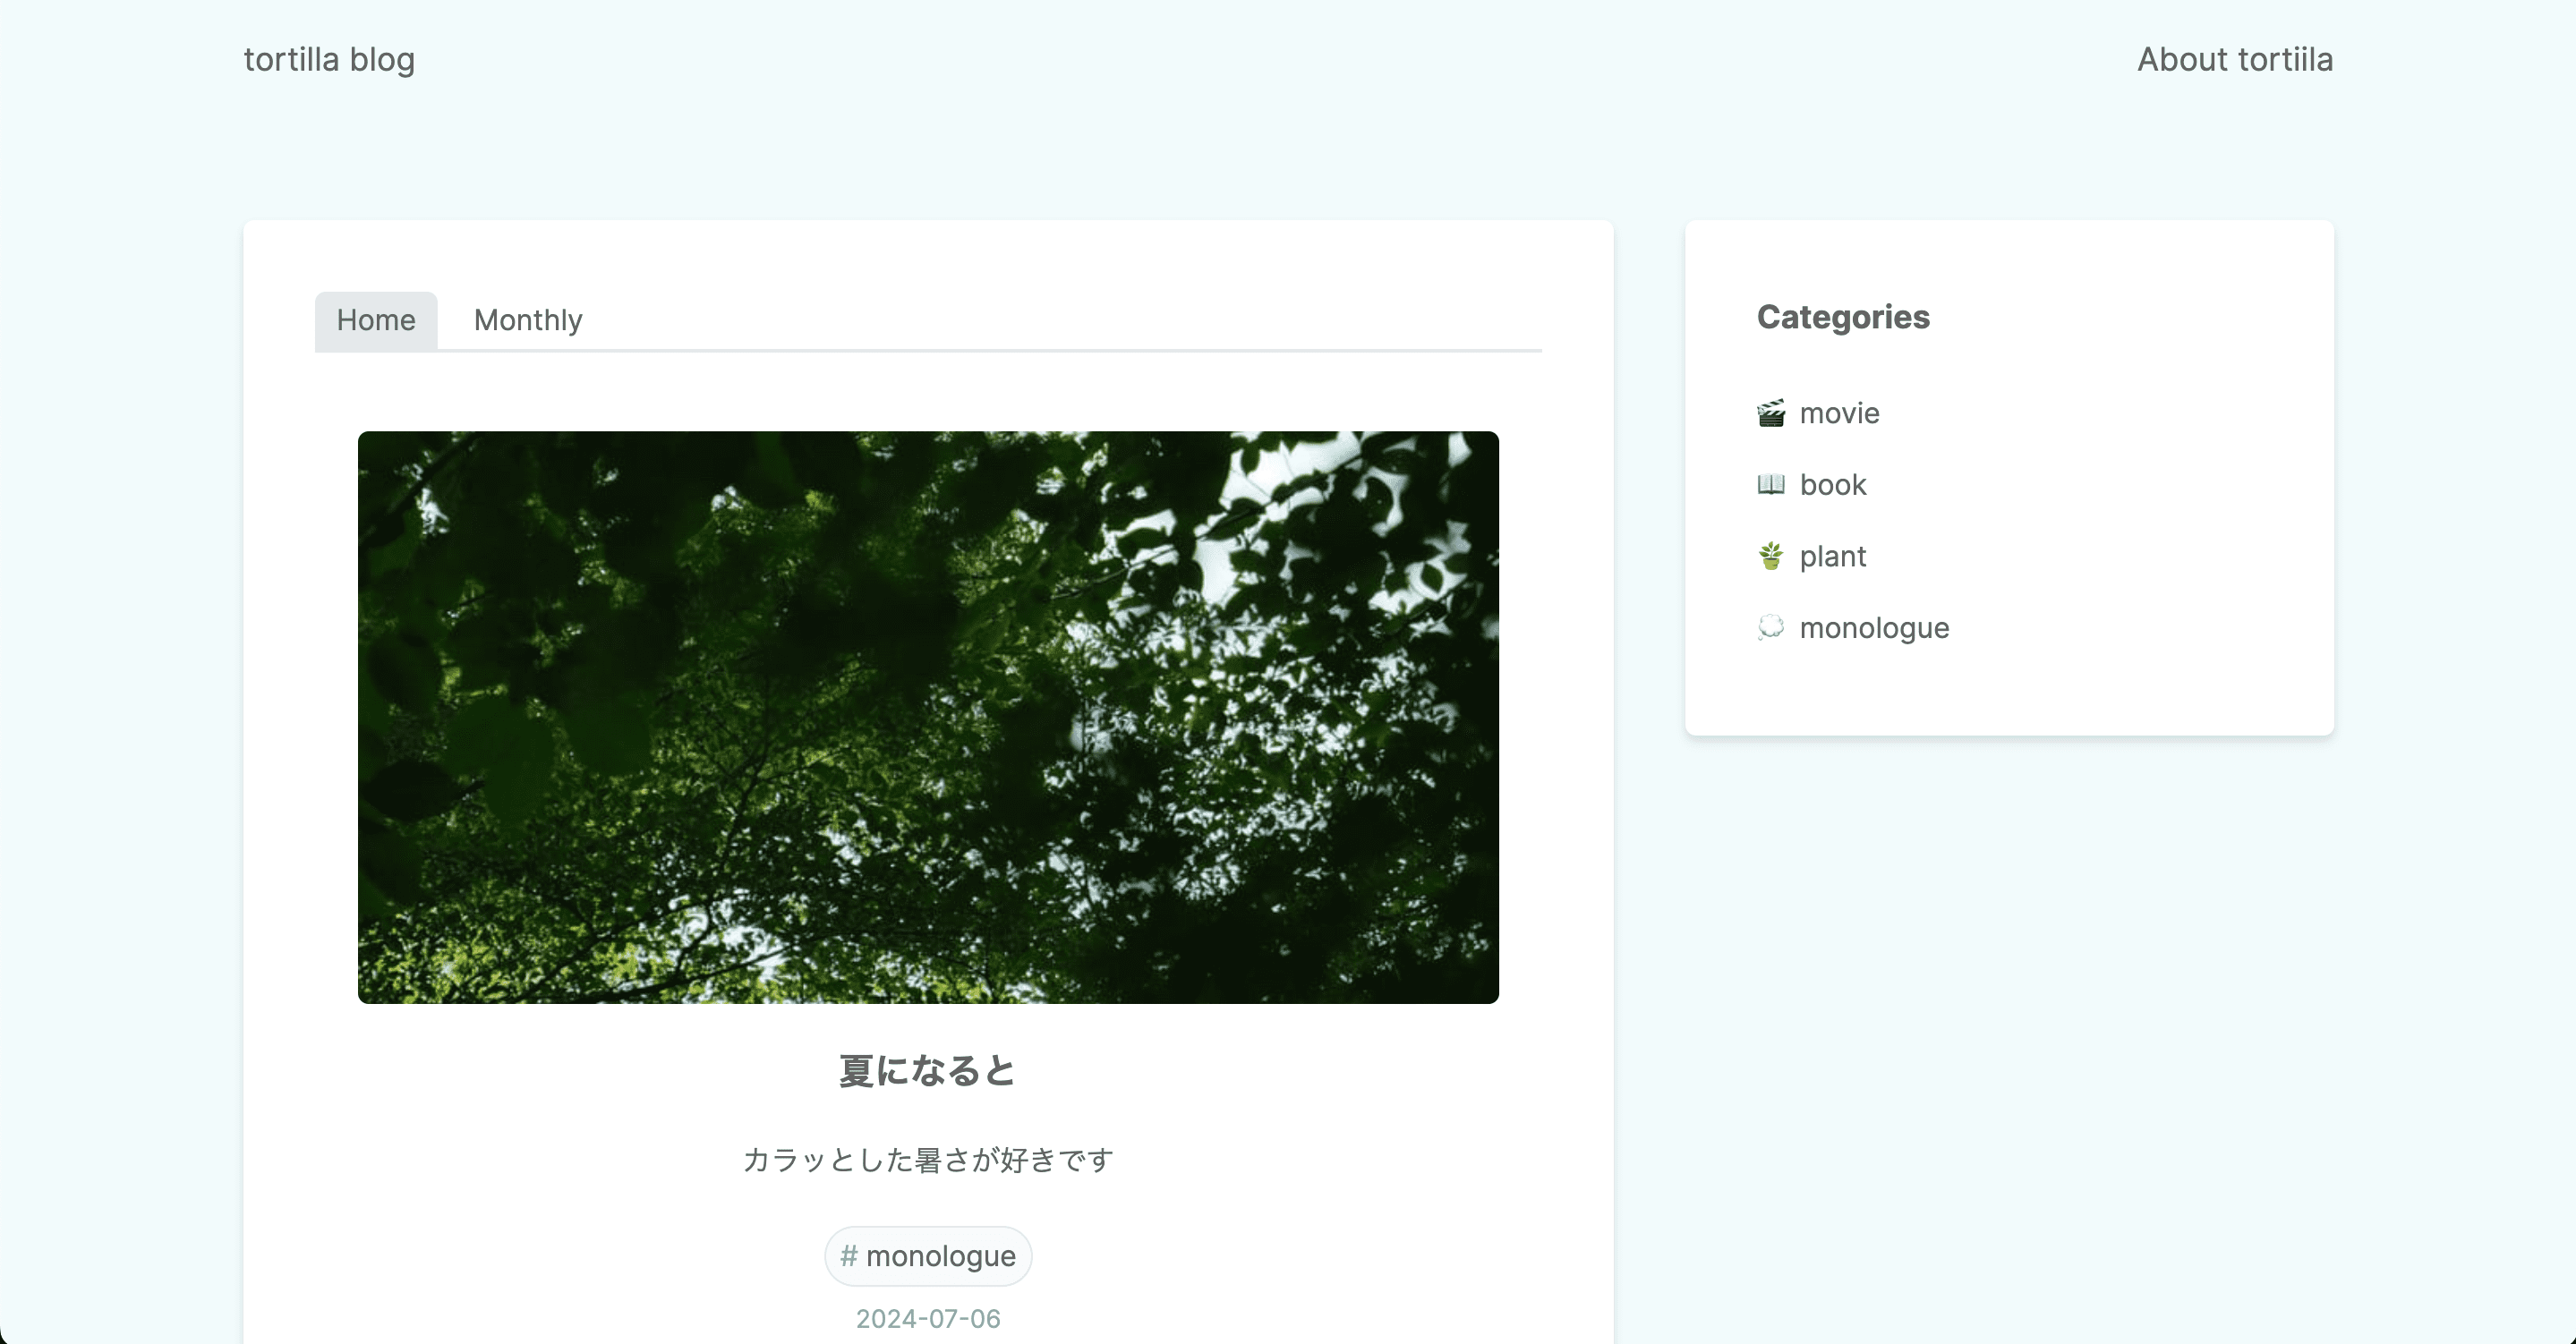Open the 'movie' category
Image resolution: width=2576 pixels, height=1344 pixels.
(1840, 413)
